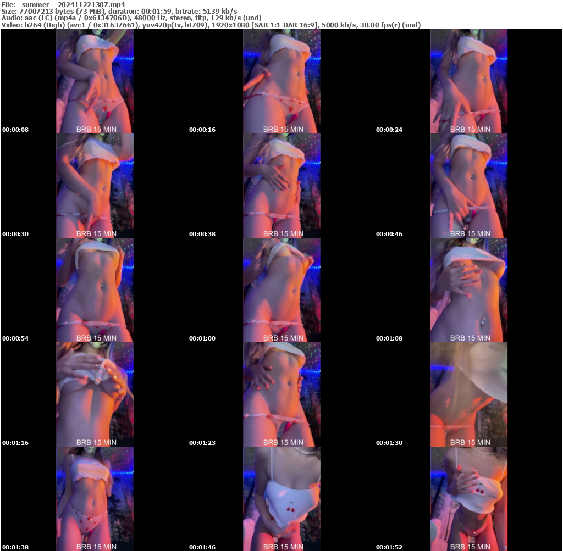563x551 pixels.
Task: Open the thumbnail at timestamp 00:00:30
Action: pyautogui.click(x=93, y=185)
